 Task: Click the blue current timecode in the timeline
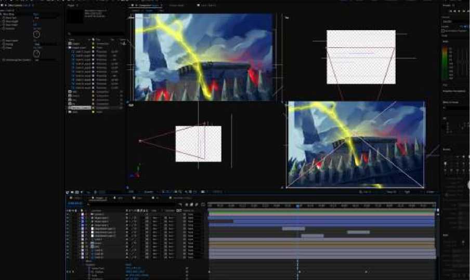[x=75, y=203]
